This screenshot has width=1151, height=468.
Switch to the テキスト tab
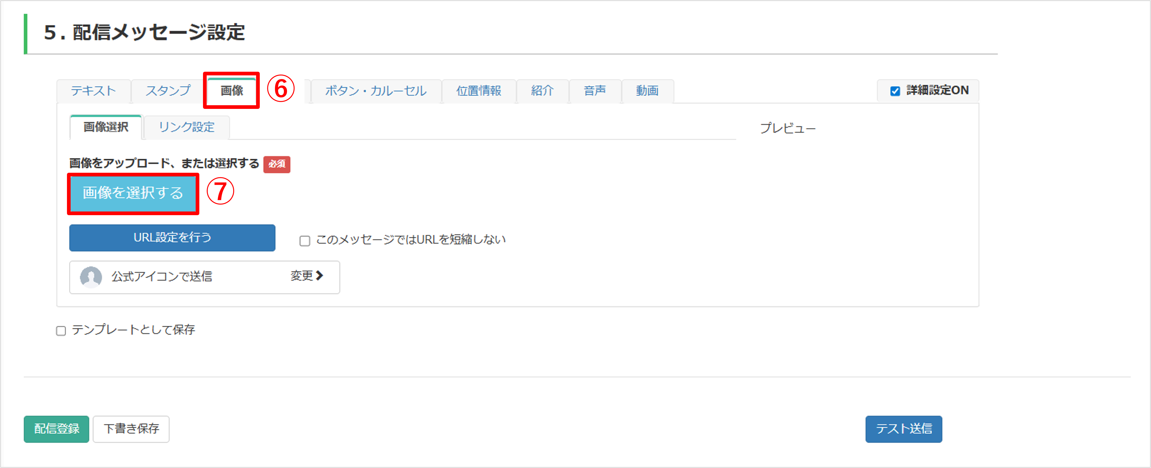[x=94, y=91]
